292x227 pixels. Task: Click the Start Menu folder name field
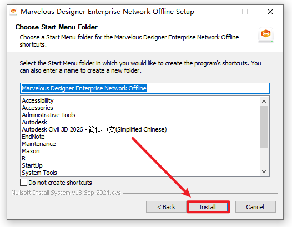tap(145, 88)
